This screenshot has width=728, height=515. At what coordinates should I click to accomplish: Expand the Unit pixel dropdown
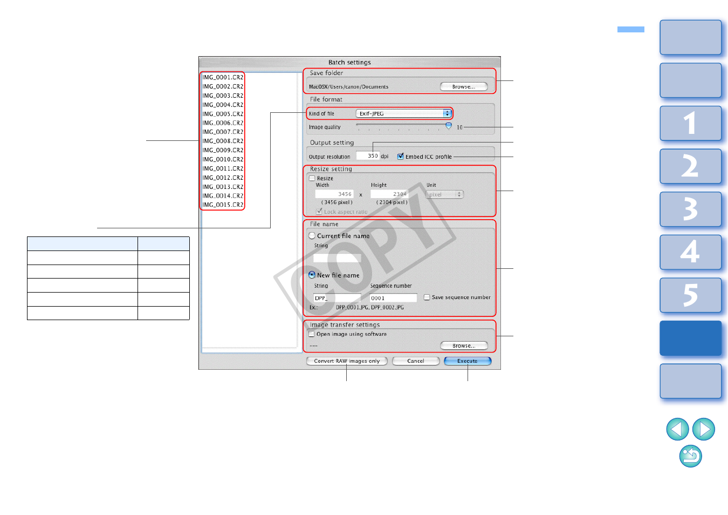coord(445,194)
